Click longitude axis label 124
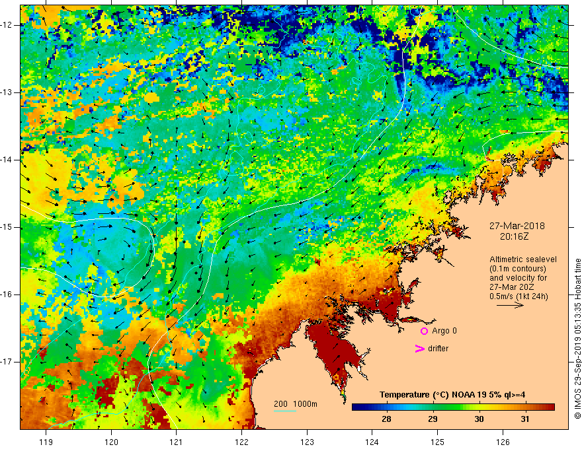 pyautogui.click(x=372, y=442)
